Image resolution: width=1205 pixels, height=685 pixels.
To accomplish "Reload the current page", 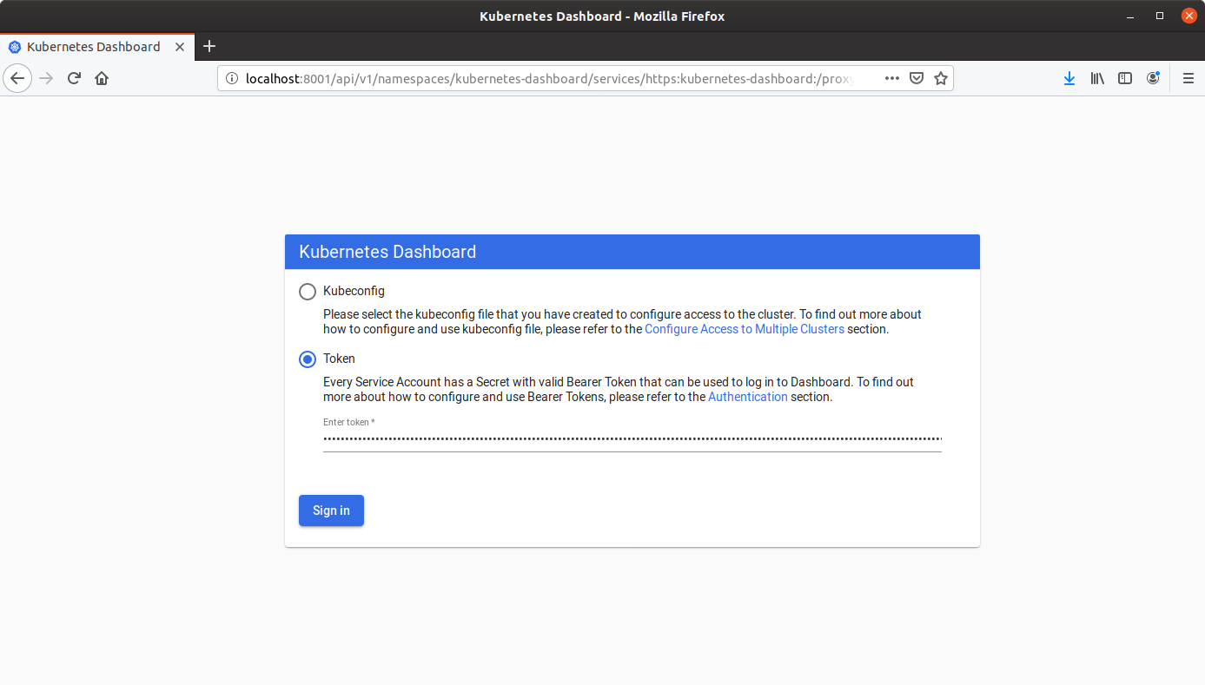I will pos(74,78).
